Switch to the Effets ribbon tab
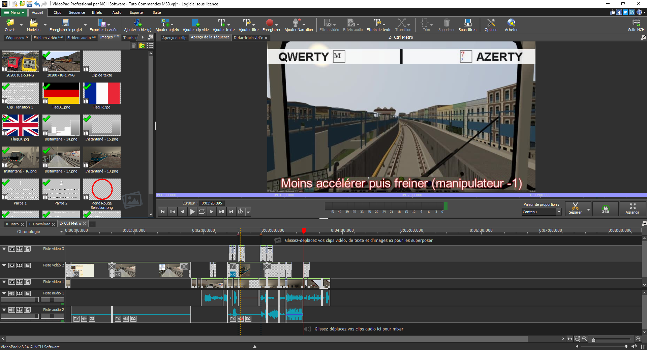This screenshot has width=647, height=350. 97,12
